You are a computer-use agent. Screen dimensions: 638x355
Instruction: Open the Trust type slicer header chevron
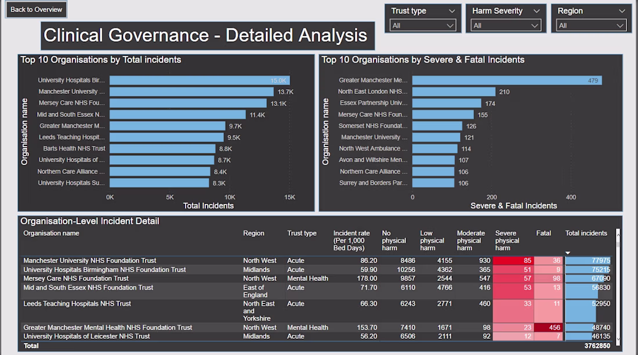click(x=452, y=11)
